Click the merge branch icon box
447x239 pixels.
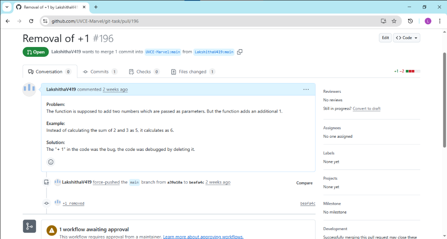29,226
